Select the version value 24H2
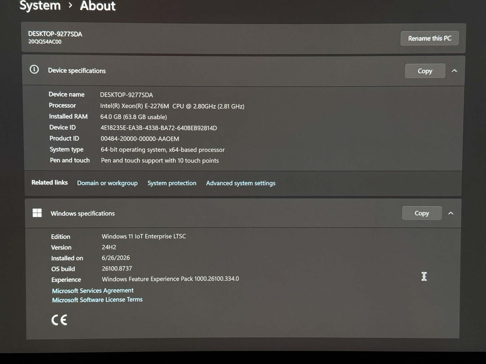 (x=109, y=247)
